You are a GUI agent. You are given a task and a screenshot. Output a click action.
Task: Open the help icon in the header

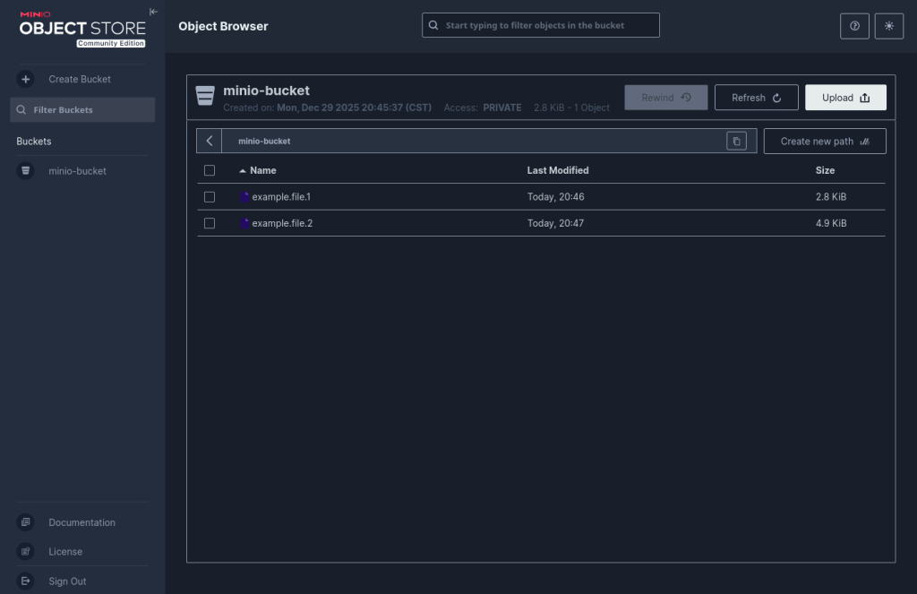[x=854, y=26]
